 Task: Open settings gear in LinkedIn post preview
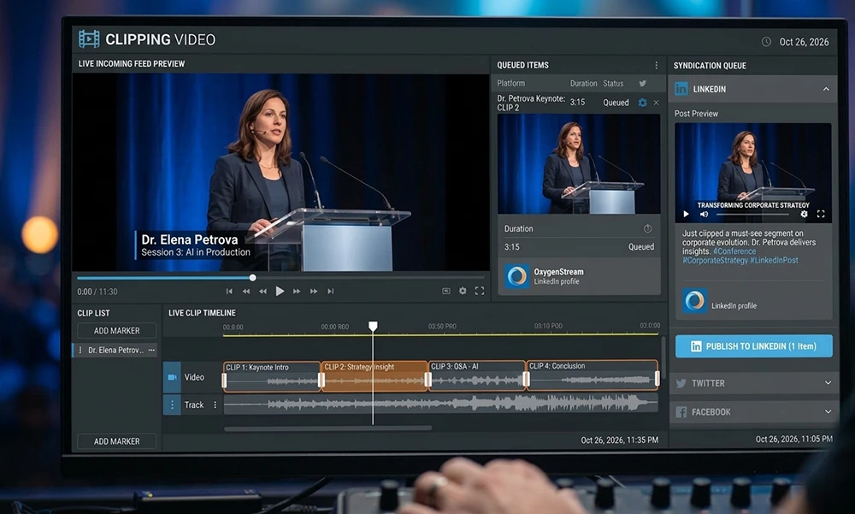[804, 215]
